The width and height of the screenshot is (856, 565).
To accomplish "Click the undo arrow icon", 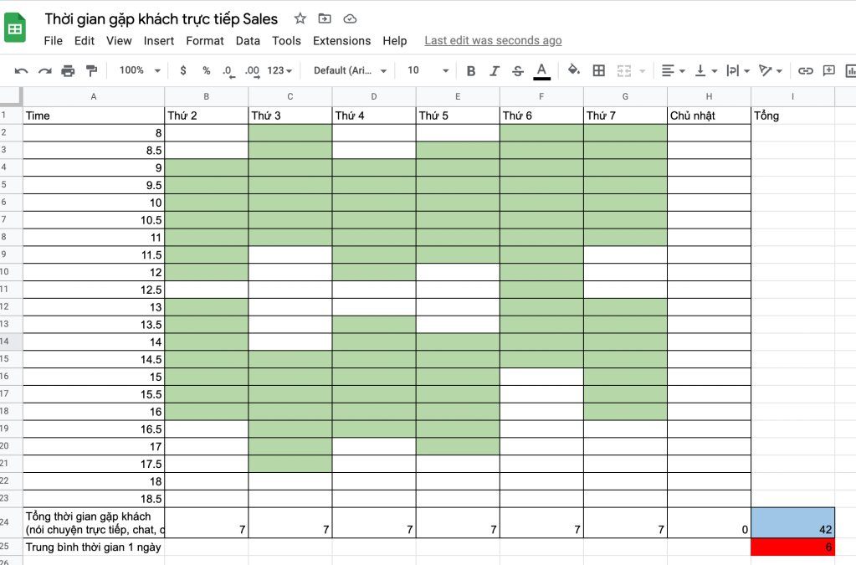I will tap(22, 70).
